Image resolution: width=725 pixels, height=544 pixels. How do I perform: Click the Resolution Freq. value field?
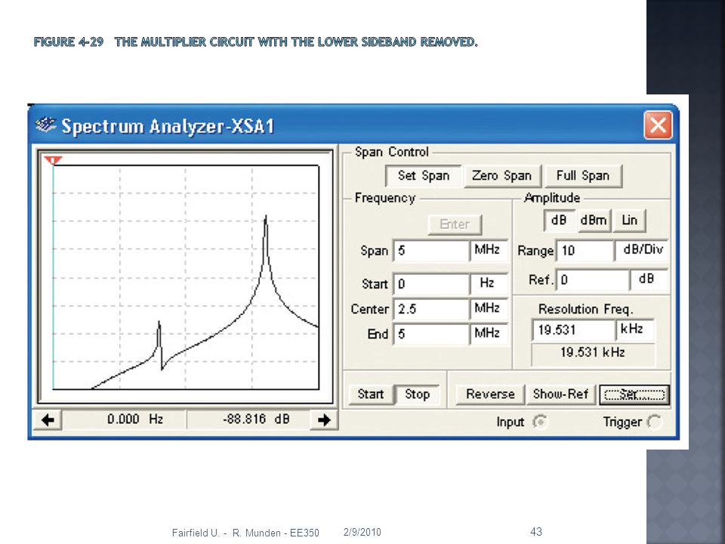click(573, 330)
